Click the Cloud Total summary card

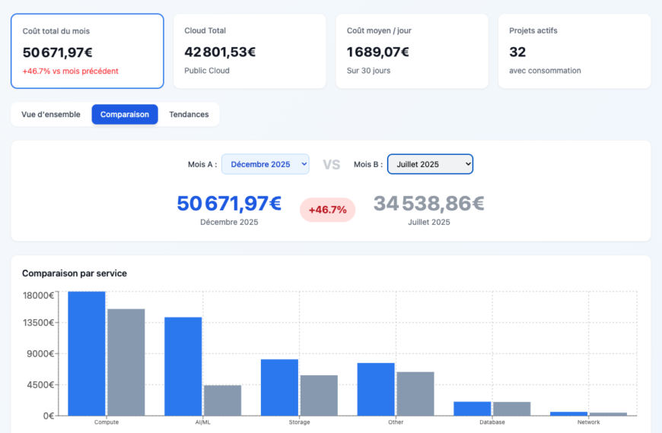pos(250,51)
